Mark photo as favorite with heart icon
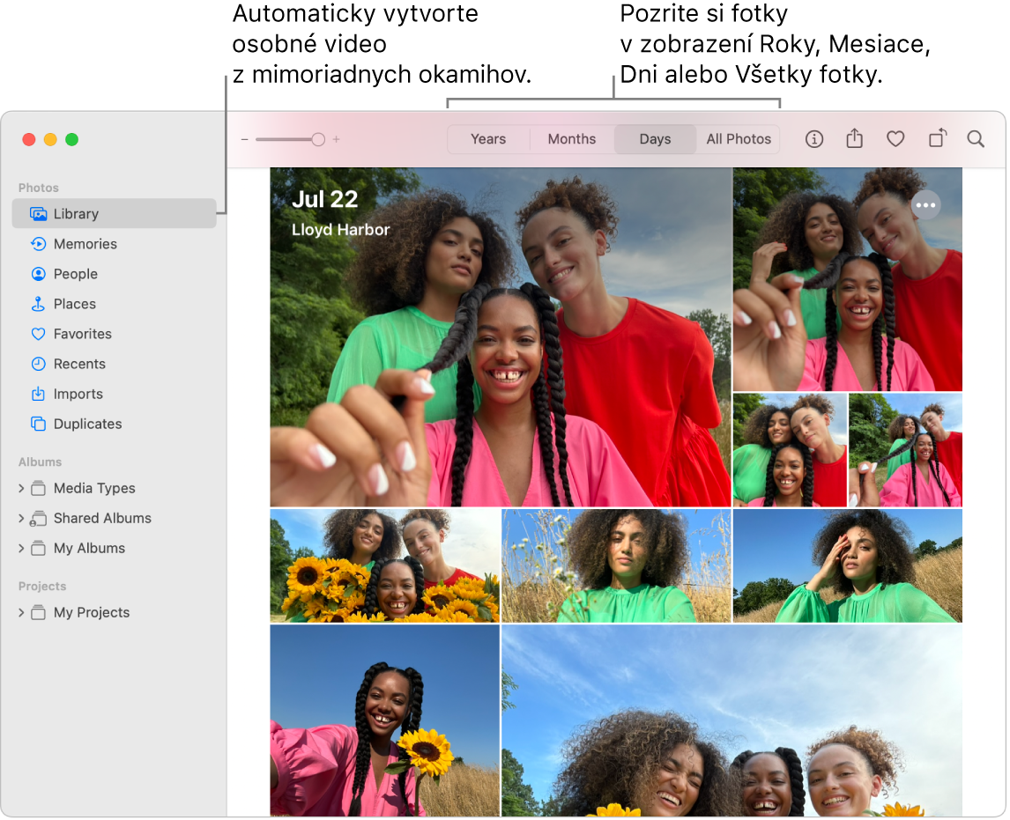This screenshot has height=820, width=1010. click(895, 139)
